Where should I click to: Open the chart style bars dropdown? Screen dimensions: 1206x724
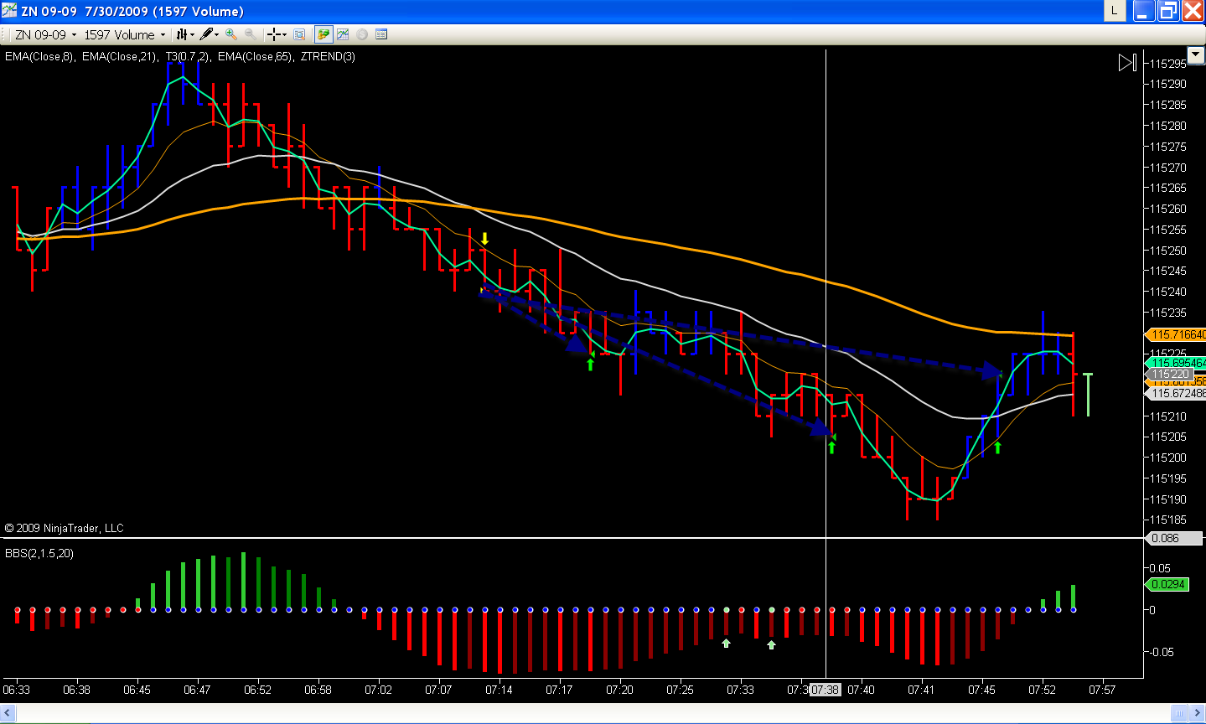[185, 34]
